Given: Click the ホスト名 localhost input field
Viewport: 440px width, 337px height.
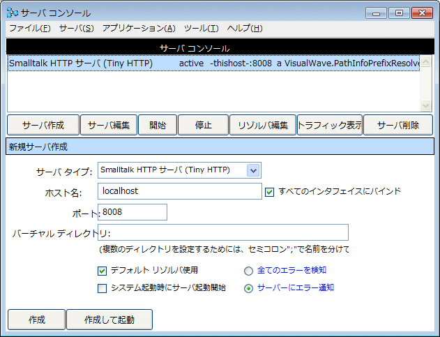Looking at the screenshot, I should [x=179, y=191].
